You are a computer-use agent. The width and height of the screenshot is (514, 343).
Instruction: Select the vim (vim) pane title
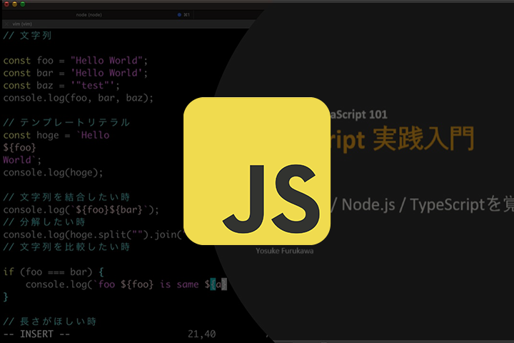[x=22, y=24]
